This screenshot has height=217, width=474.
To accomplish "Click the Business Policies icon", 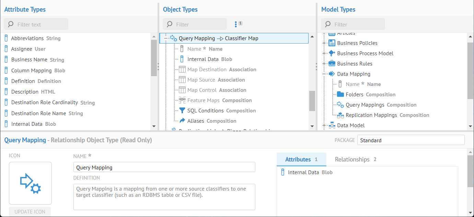I will pos(332,43).
